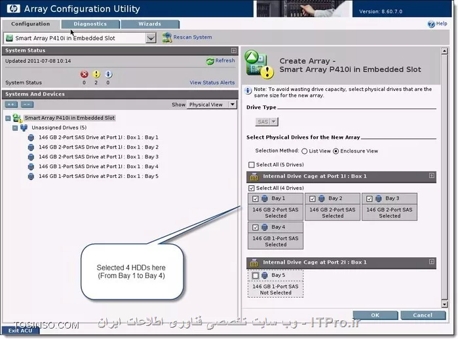Viewport: 458px width, 339px height.
Task: Click the expand all (++) tree button
Action: [x=11, y=105]
